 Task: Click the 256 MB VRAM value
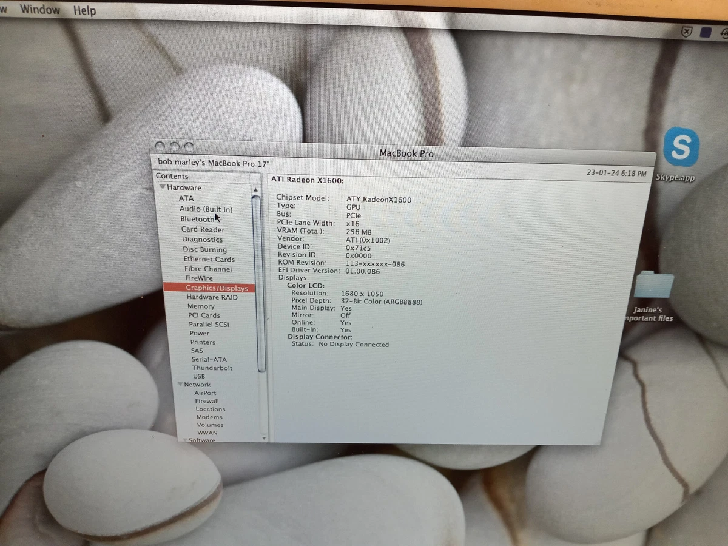tap(359, 232)
